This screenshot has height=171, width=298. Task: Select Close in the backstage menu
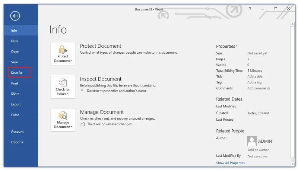pos(21,115)
